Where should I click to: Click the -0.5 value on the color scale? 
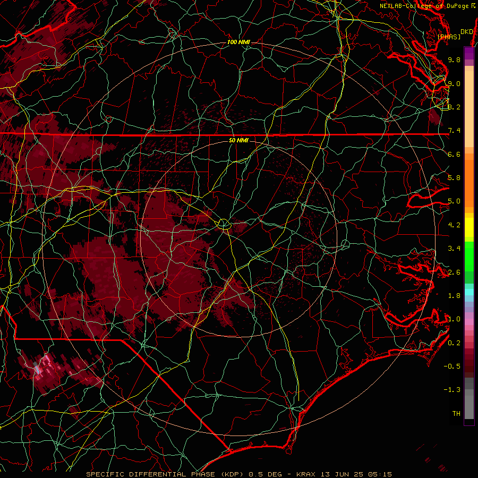coord(452,366)
